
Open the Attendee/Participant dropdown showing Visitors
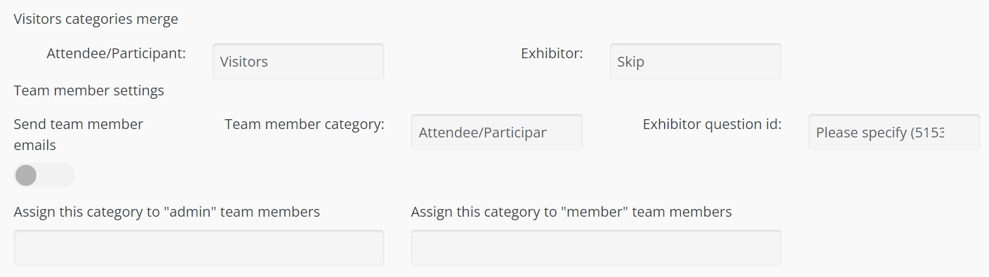[298, 61]
